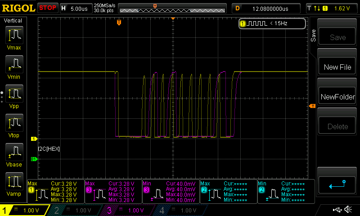Viewport: 360px width, 216px height.
Task: Click the back arrow return button
Action: coord(337,185)
